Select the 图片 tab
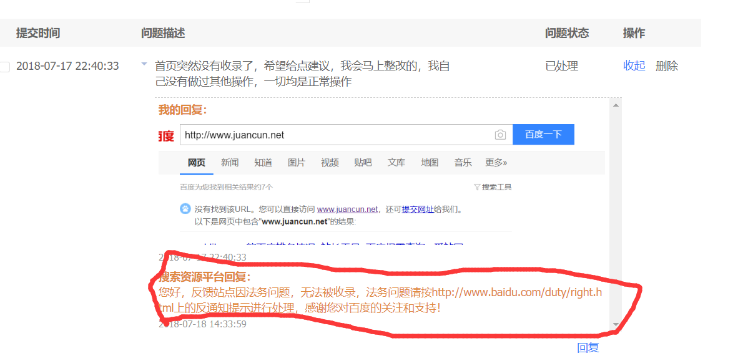 pyautogui.click(x=297, y=163)
